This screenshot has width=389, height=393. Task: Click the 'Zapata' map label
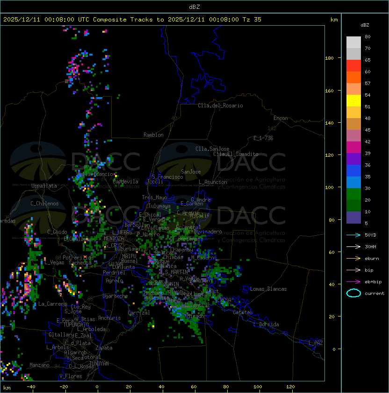coord(104,348)
